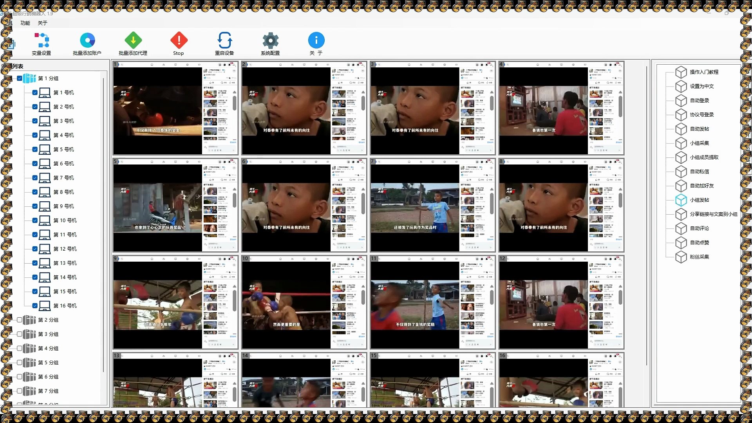Click the 自动登录 script entry
Screen dimensions: 752x423
click(699, 101)
